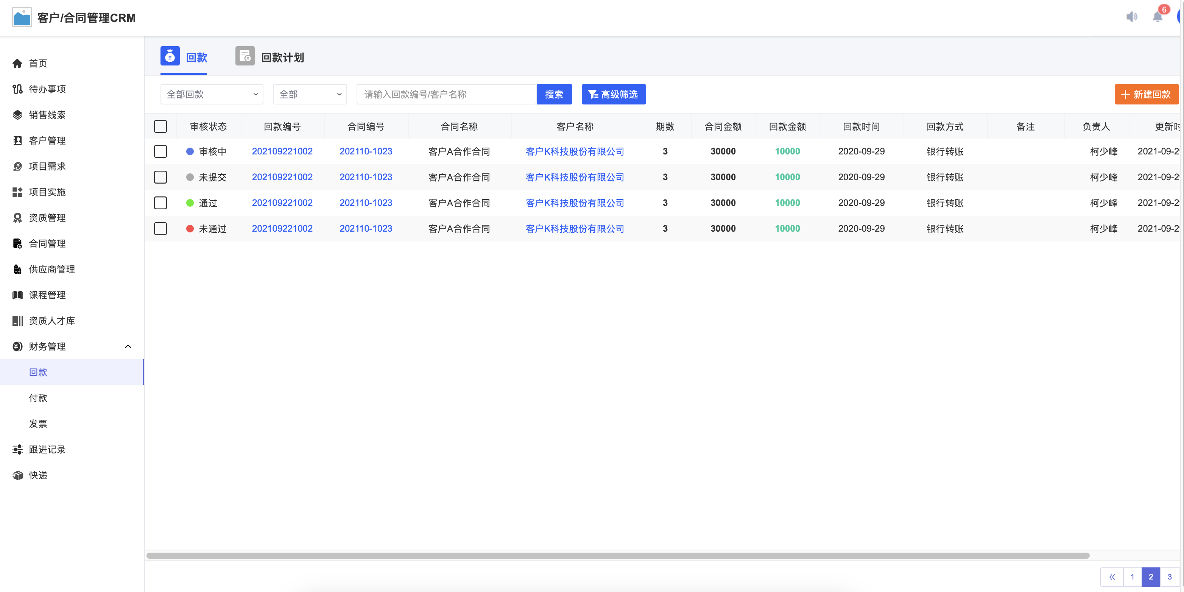Click the 回款金额 column header
This screenshot has width=1184, height=592.
pos(787,126)
